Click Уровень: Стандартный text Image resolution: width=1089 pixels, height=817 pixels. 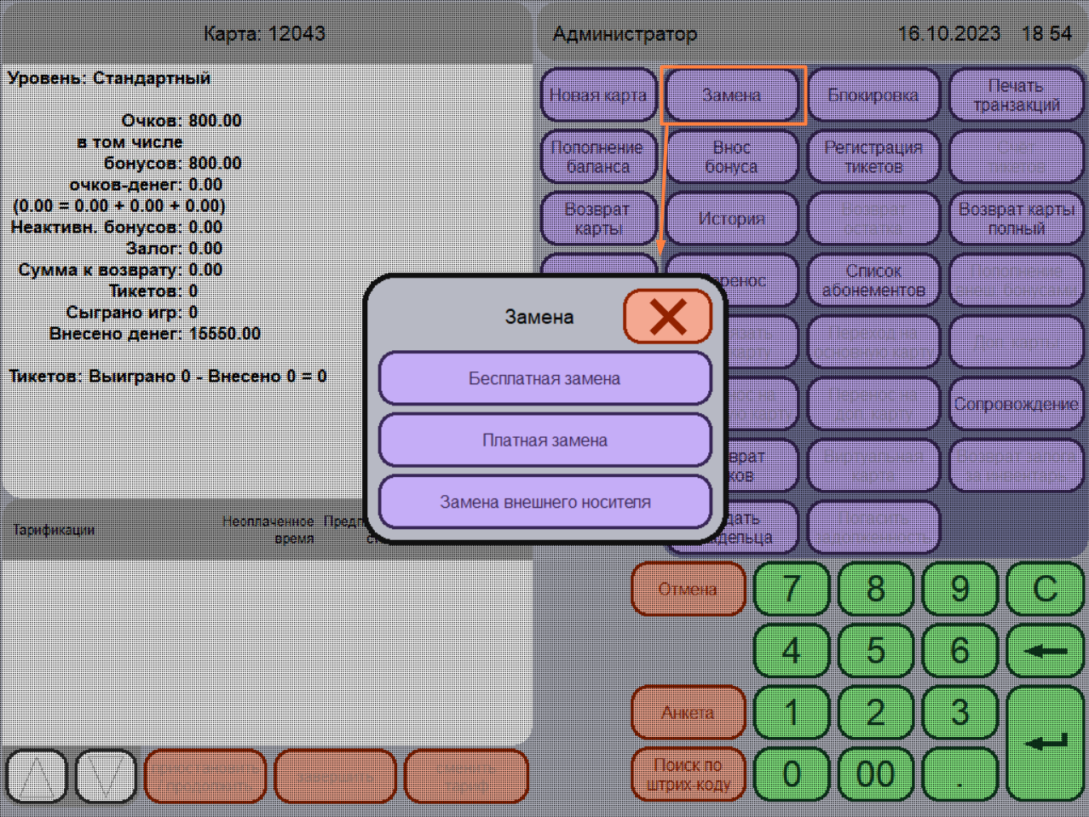point(109,78)
